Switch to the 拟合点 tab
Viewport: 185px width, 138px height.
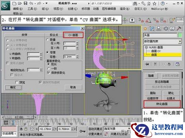point(54,35)
